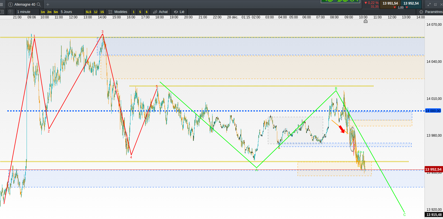Viewport: 443px width, 219px height.
Task: Click the house marker on time axis
Action: click(365, 21)
